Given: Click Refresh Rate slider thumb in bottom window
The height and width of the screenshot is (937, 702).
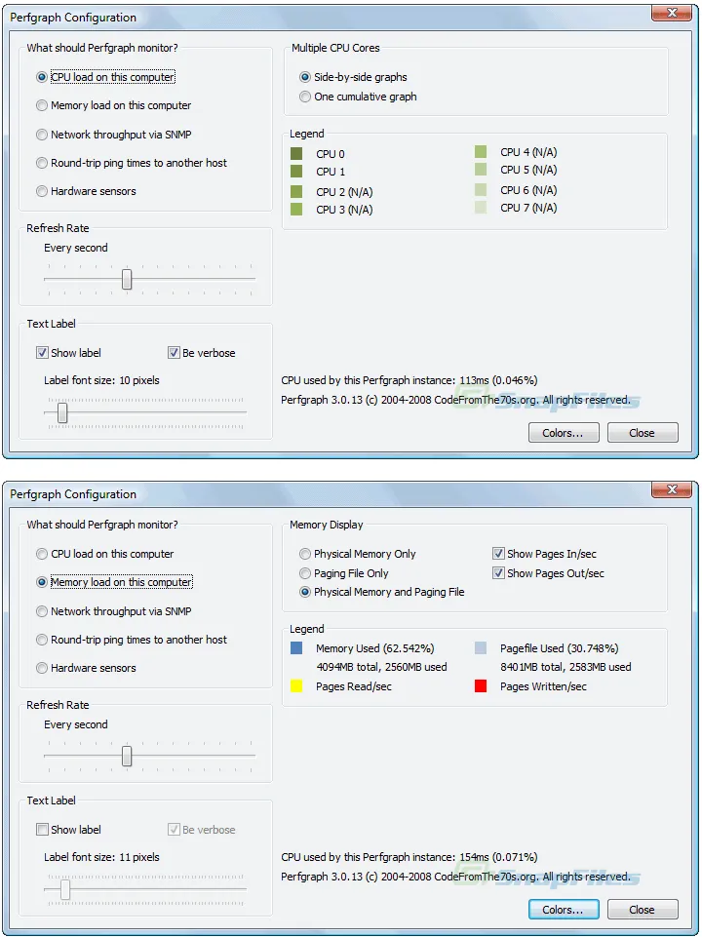Looking at the screenshot, I should (127, 756).
